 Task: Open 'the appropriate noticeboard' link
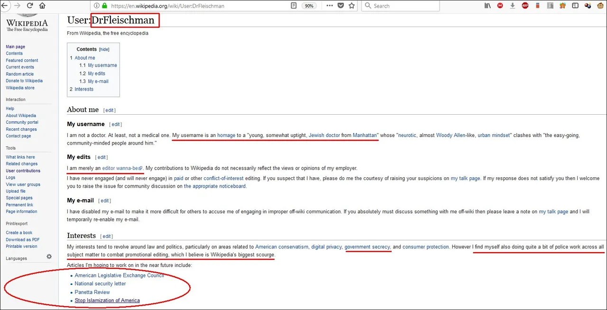(214, 186)
